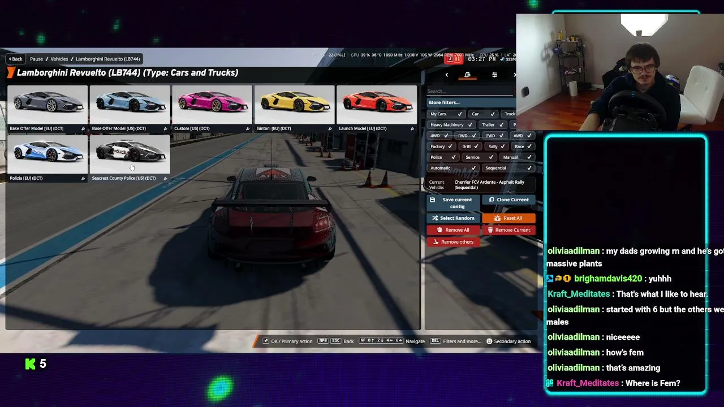Toggle the Heavy Machinery filter
The height and width of the screenshot is (407, 724).
[451, 125]
